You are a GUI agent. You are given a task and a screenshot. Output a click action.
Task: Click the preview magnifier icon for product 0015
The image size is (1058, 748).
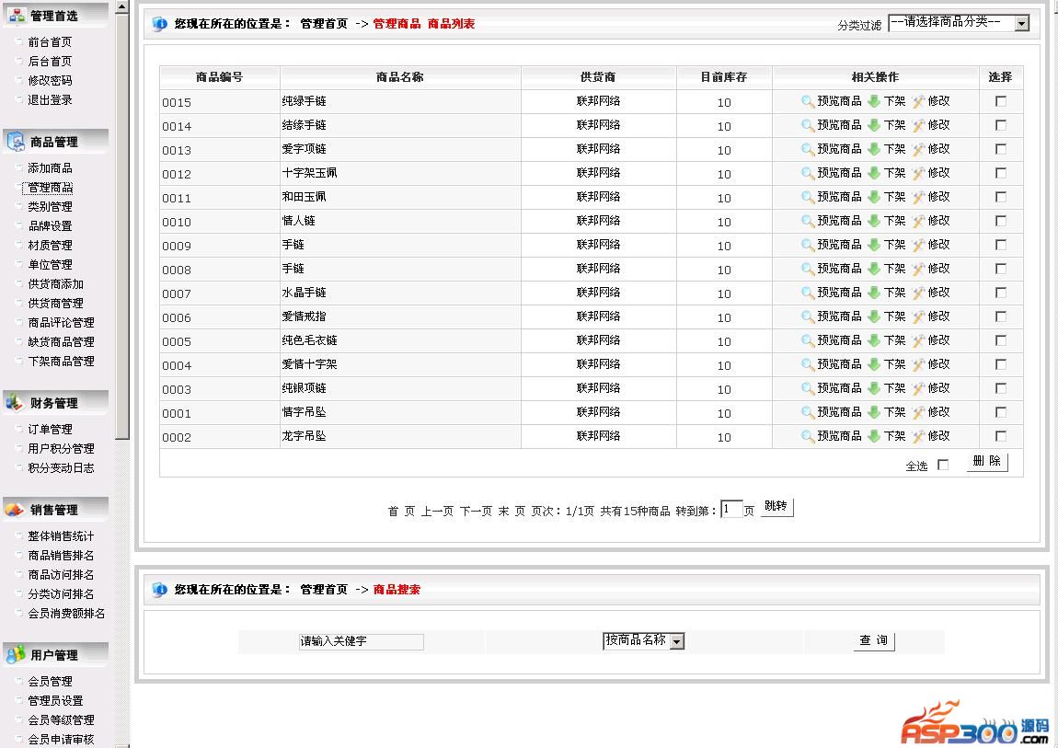(x=808, y=101)
